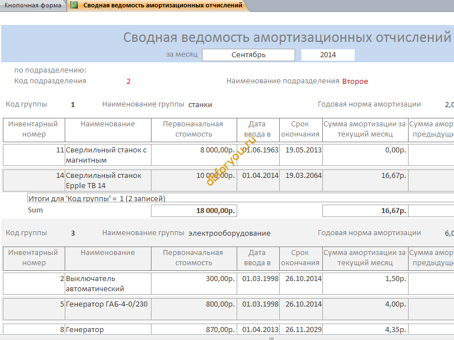Select the red department code value 2
This screenshot has width=454, height=340.
(128, 81)
